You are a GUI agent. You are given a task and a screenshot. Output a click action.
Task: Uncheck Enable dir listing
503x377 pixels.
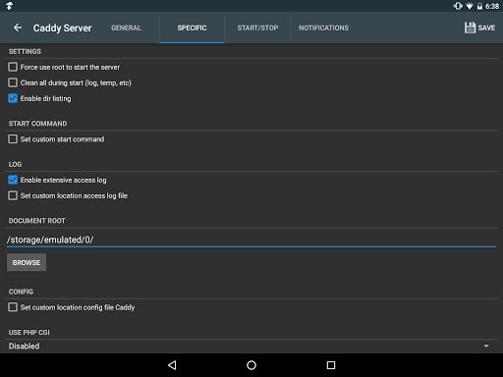click(x=13, y=98)
